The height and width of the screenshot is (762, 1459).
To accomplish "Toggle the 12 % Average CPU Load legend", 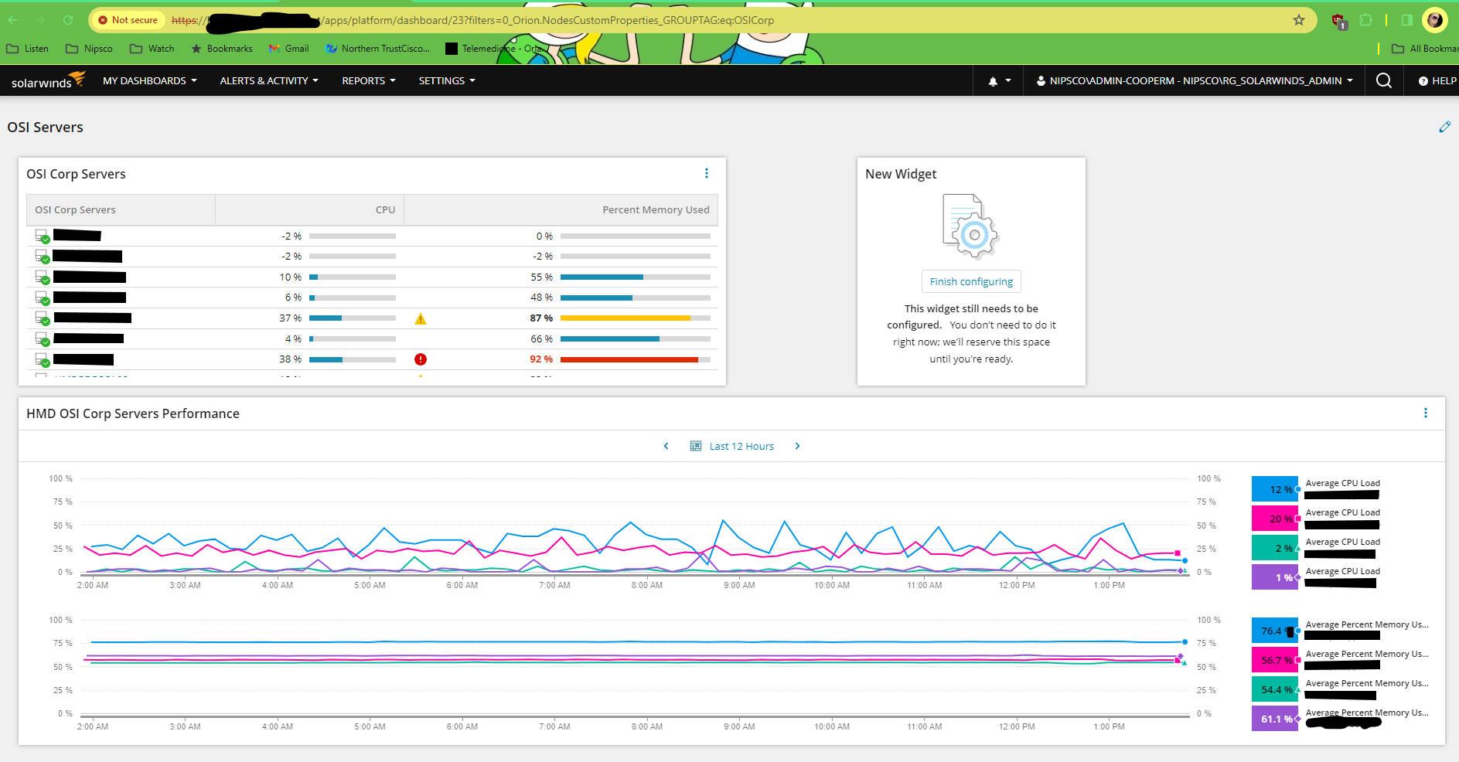I will click(x=1275, y=489).
